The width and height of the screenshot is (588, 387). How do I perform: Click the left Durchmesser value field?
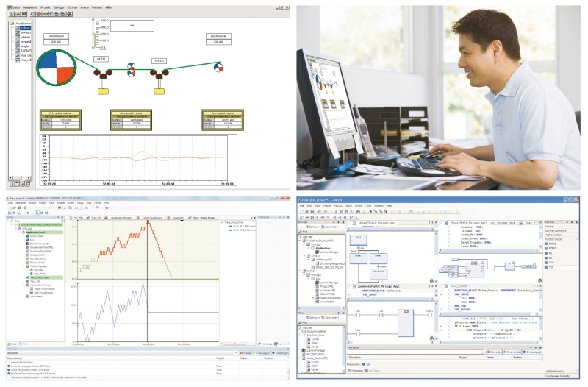pyautogui.click(x=57, y=42)
